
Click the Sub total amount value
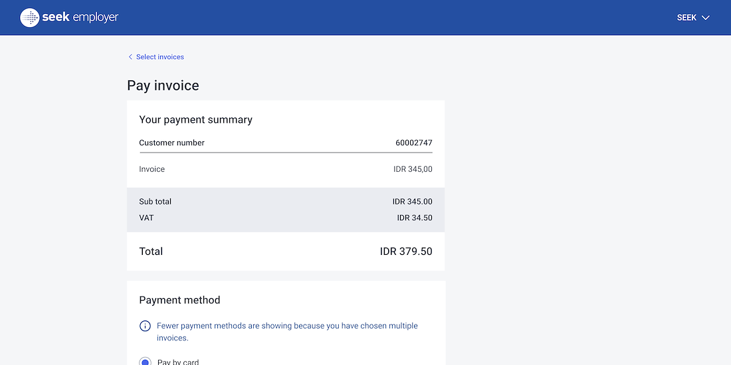412,202
